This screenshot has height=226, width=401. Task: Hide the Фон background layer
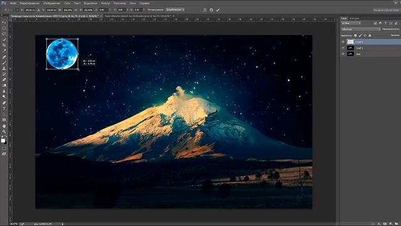[x=343, y=54]
